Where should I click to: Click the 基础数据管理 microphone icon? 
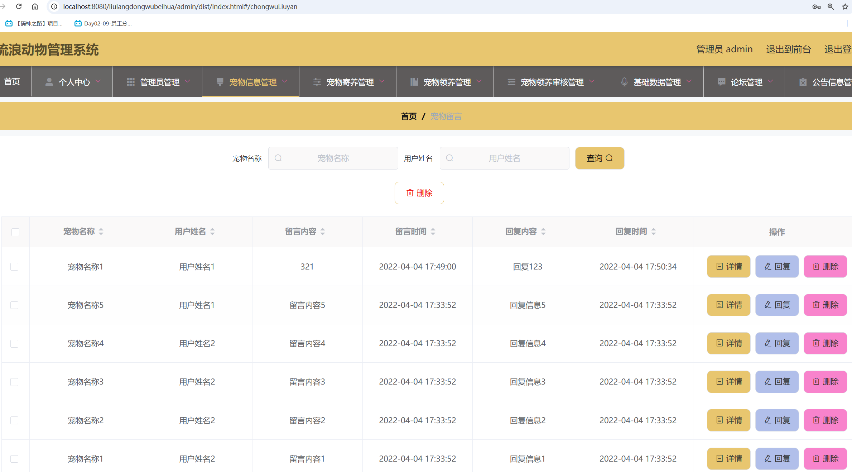[x=624, y=82]
